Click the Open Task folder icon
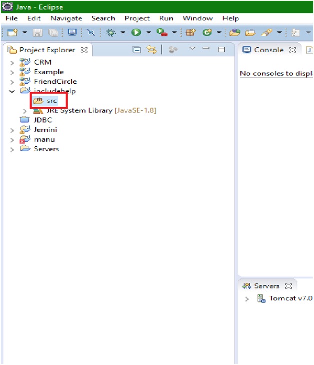The image size is (314, 365). coord(250,33)
